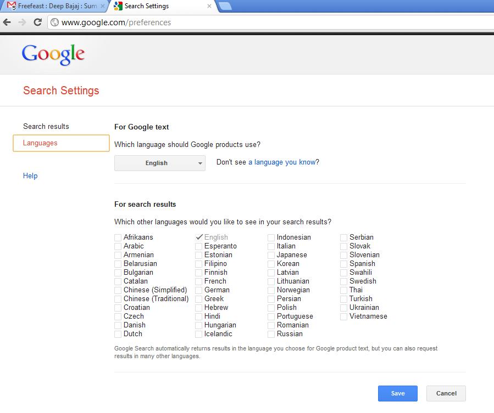Screen dimensions: 494x413
Task: Check the French search results checkbox
Action: pos(199,281)
